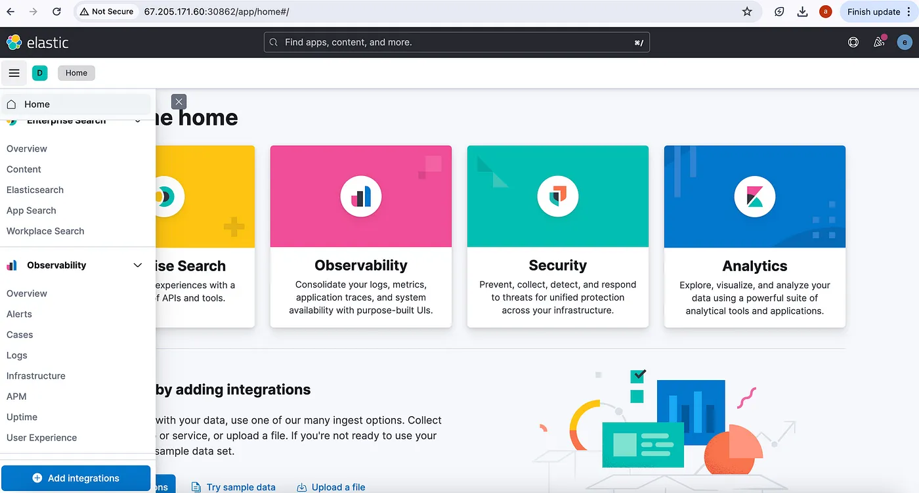Screen dimensions: 919x493
Task: Click Home breadcrumb
Action: pyautogui.click(x=76, y=73)
